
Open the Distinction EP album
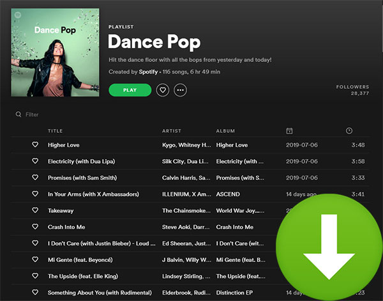[x=234, y=293]
